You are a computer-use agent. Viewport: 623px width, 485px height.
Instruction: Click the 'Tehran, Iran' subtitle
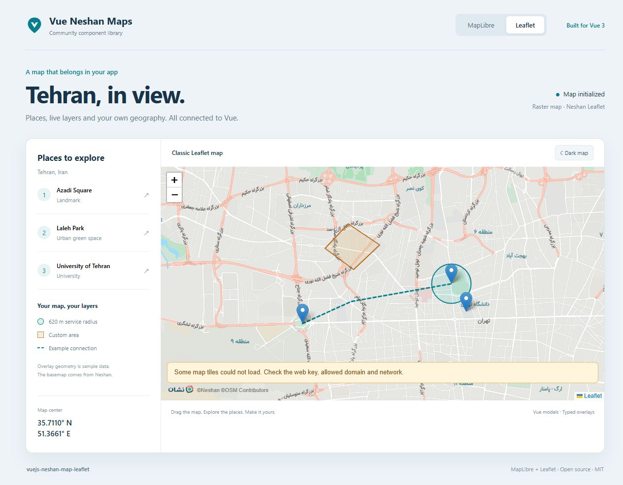point(53,172)
